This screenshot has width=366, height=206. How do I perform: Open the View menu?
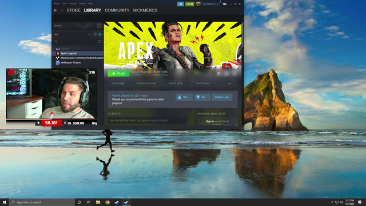pos(65,3)
